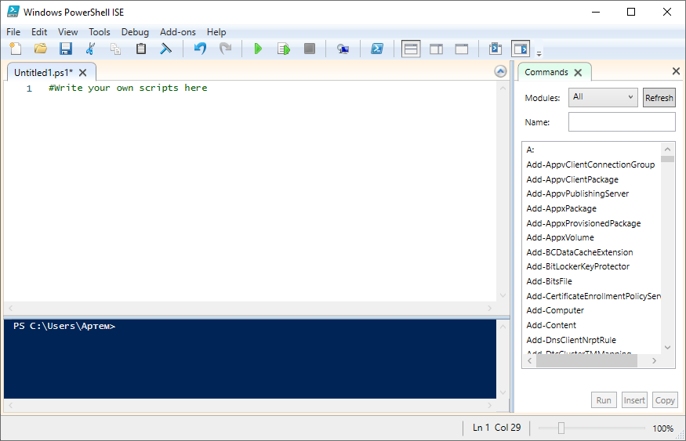The height and width of the screenshot is (441, 686).
Task: Select Add-AppvClientConnectionGroup command
Action: 590,164
